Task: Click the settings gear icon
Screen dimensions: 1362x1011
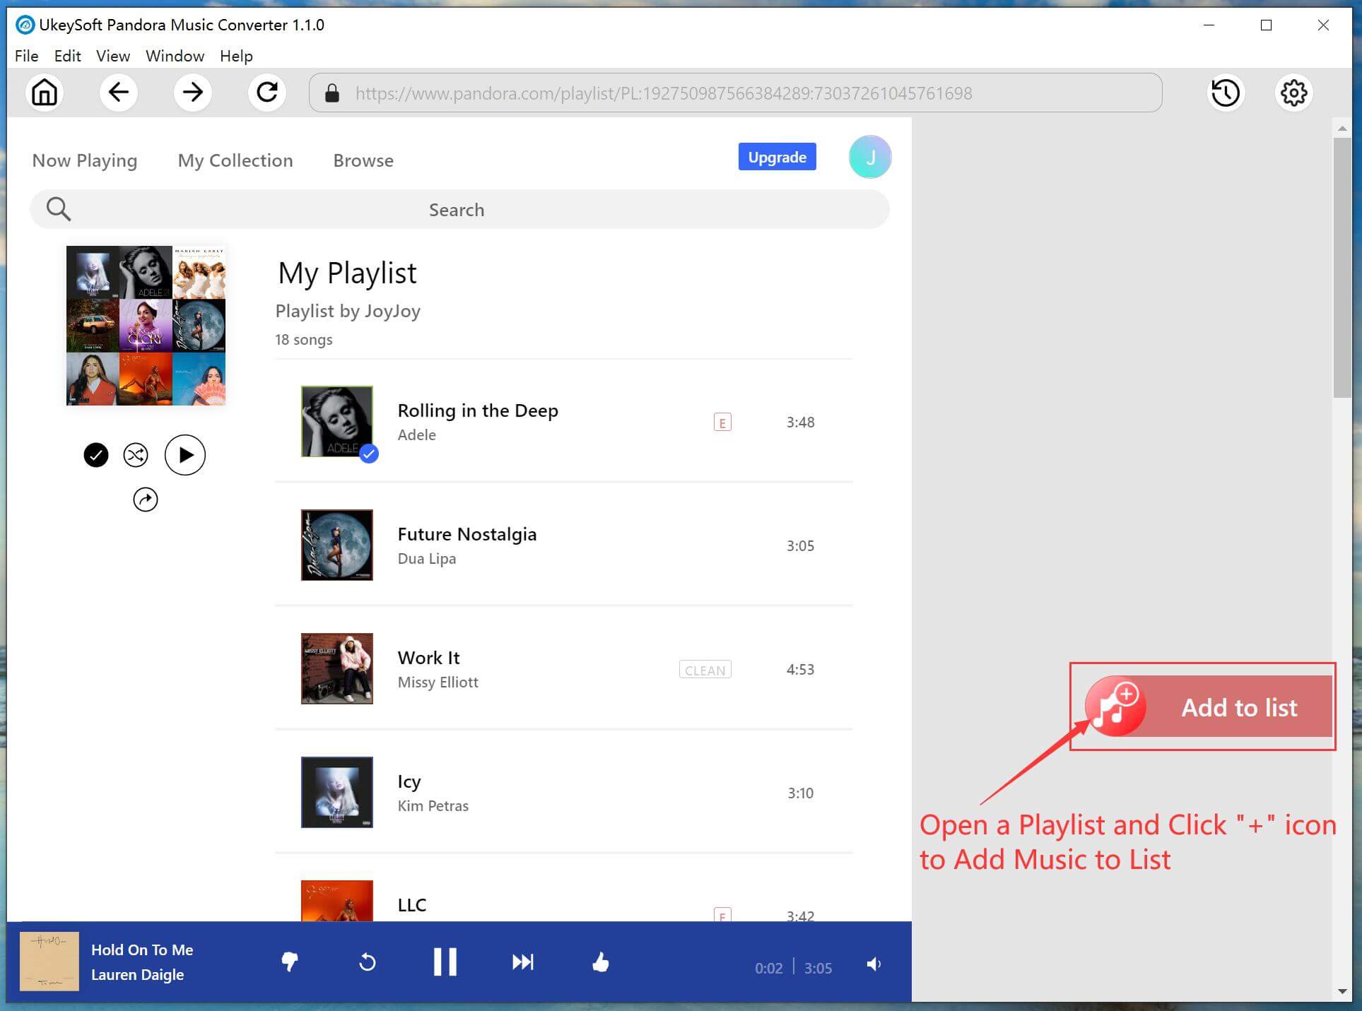Action: pyautogui.click(x=1294, y=93)
